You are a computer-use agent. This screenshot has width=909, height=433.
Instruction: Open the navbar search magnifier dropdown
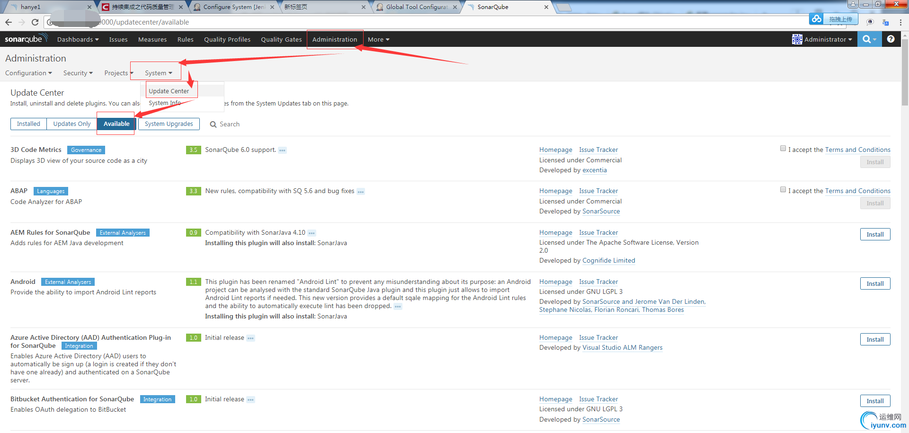(869, 39)
